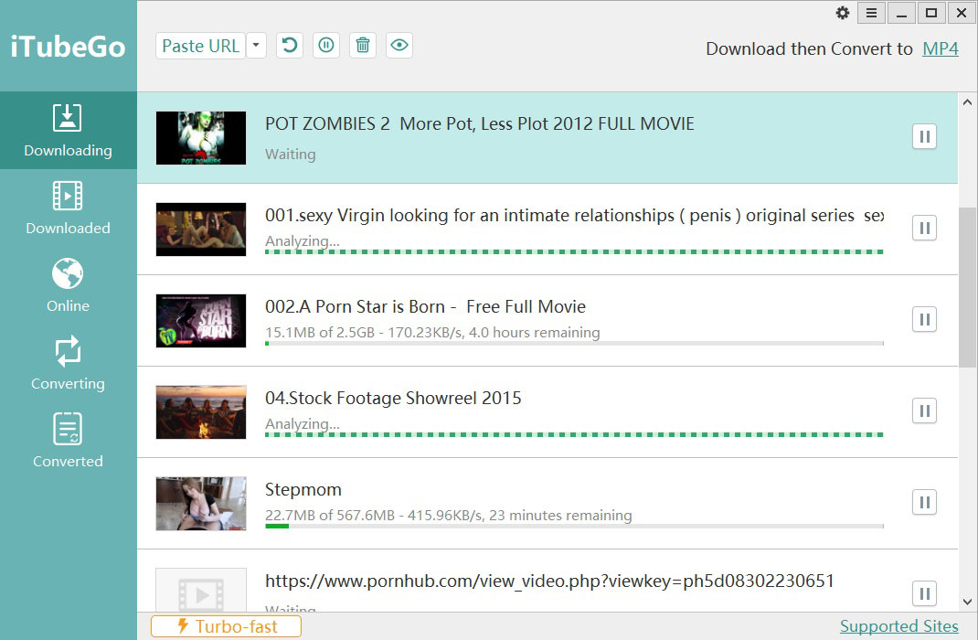Click the resume all downloads icon

pyautogui.click(x=290, y=46)
